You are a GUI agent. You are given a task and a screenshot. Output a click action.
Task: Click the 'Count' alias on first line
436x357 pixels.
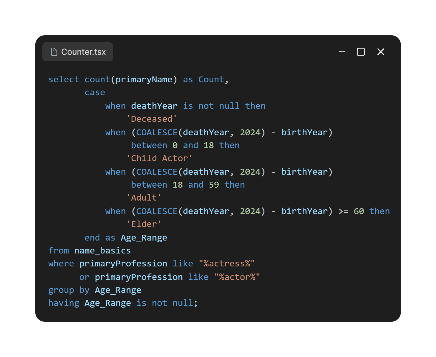coord(211,79)
